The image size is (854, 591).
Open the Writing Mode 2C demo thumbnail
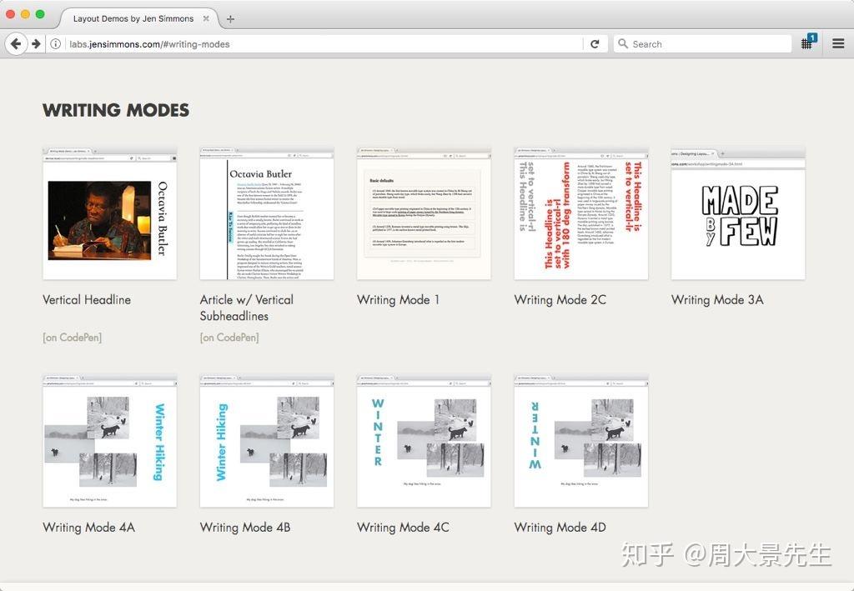(580, 213)
